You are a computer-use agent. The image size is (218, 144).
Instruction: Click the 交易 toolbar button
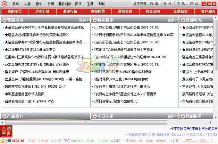pyautogui.click(x=181, y=4)
